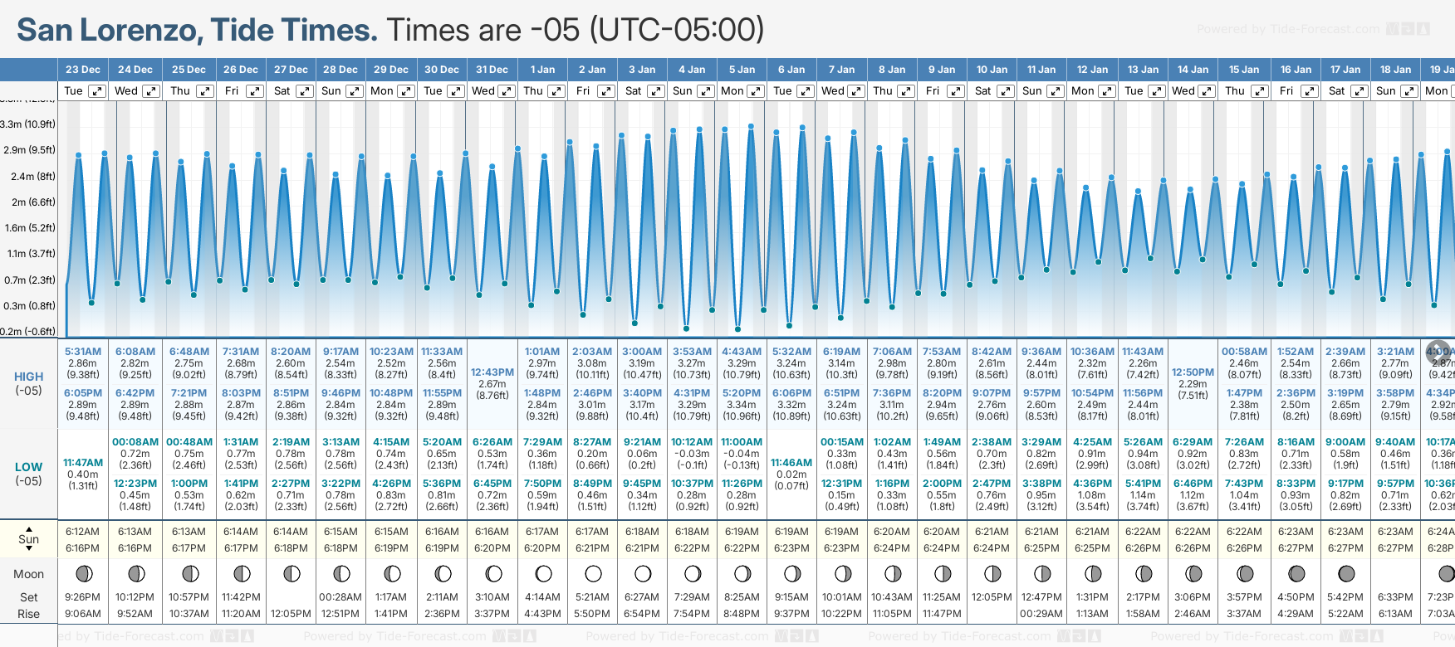
Task: Click the round scroll button over 19 Jan column
Action: [x=1438, y=351]
